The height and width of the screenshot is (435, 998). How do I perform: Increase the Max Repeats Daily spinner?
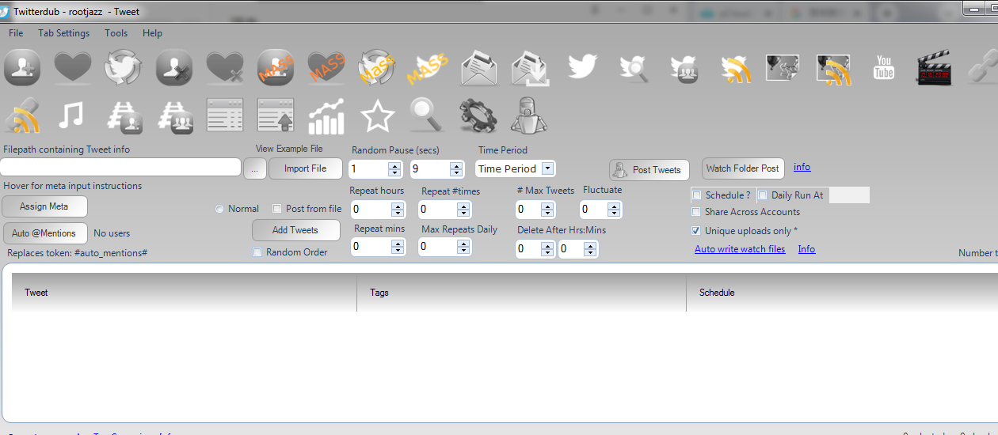tap(464, 243)
